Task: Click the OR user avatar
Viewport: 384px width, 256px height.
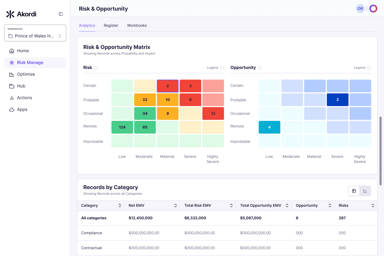Action: tap(360, 9)
